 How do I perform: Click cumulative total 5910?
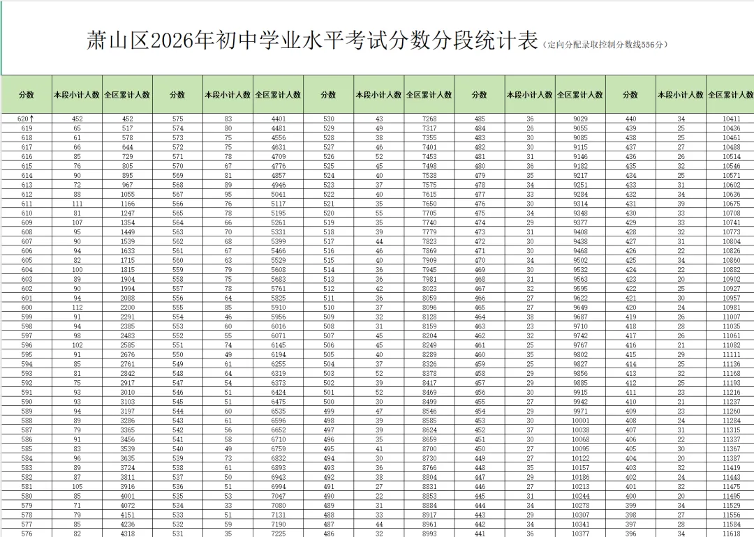point(279,308)
